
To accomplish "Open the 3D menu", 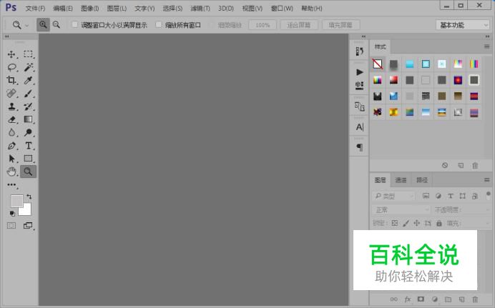I will 226,9.
